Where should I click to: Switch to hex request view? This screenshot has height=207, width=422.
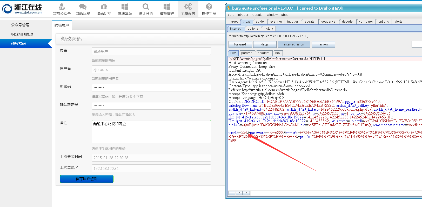pos(278,53)
